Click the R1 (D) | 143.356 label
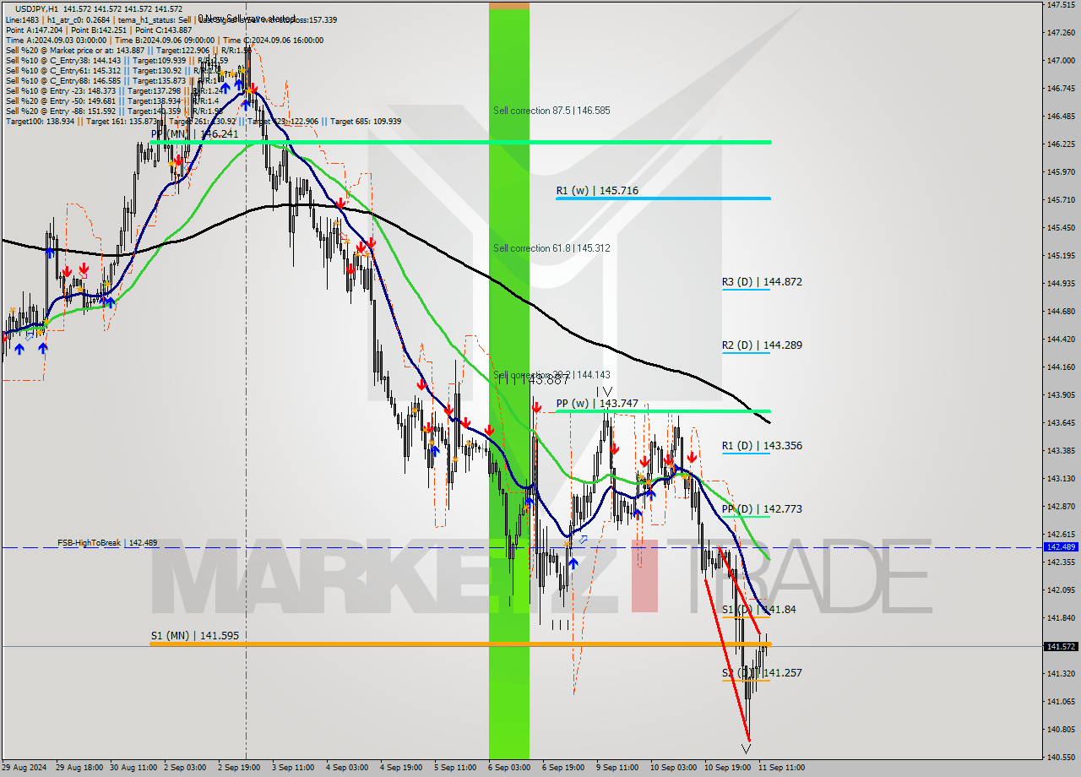Viewport: 1081px width, 777px height. click(762, 446)
